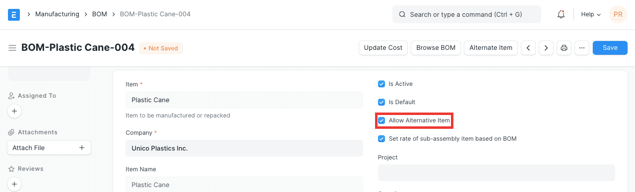Toggle the sidebar hamburger icon
Screen dimensions: 635x192
12,48
